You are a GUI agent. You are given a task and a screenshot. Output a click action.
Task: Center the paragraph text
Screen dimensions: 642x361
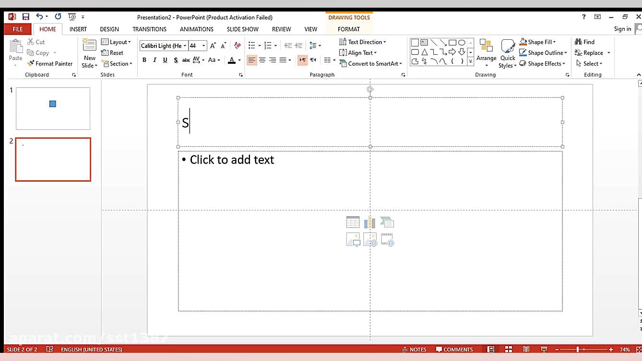click(x=262, y=60)
